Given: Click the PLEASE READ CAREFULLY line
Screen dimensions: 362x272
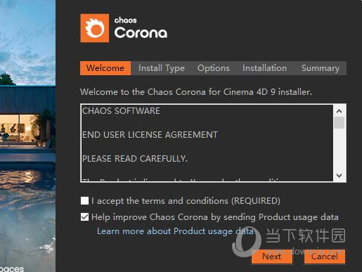Looking at the screenshot, I should click(x=135, y=159).
